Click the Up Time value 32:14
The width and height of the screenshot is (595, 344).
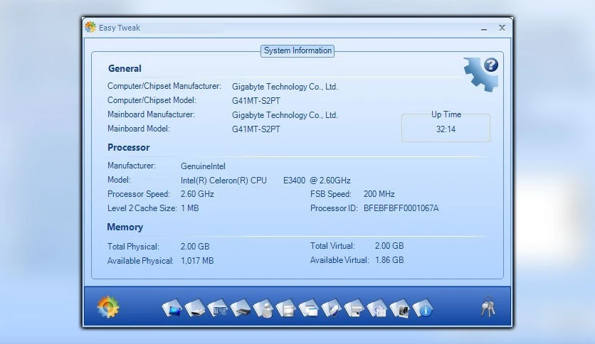pos(446,129)
